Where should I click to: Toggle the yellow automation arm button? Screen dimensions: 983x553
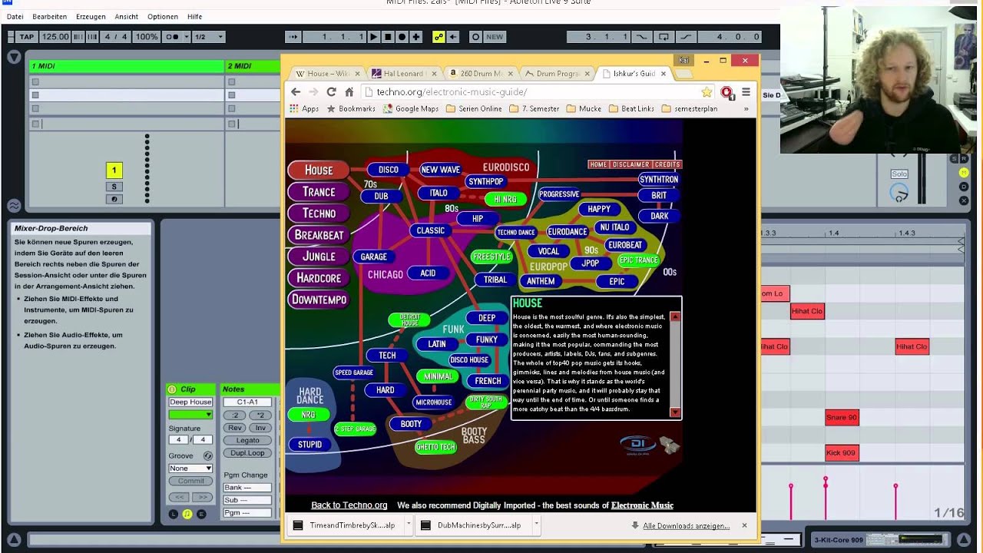[439, 37]
